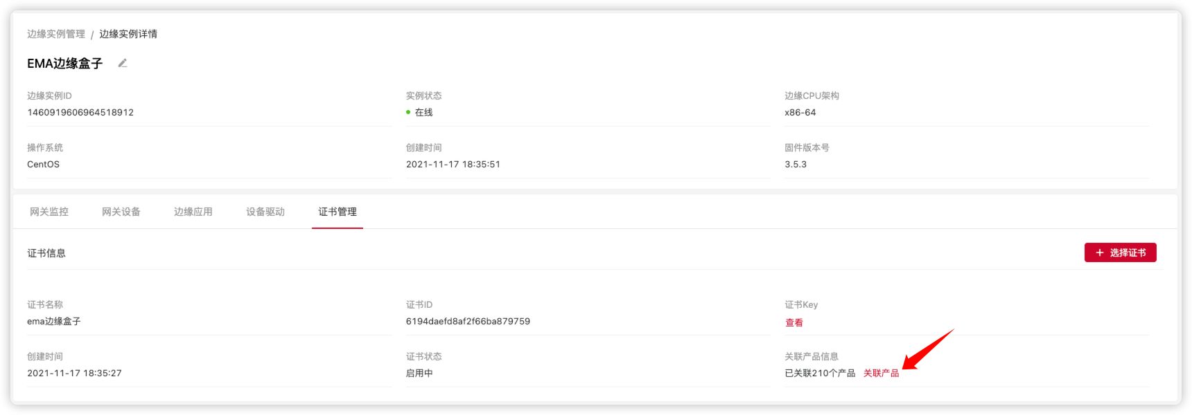This screenshot has height=415, width=1192.
Task: Click the edit pencil next to EMA边缘盒子
Action: pos(123,63)
